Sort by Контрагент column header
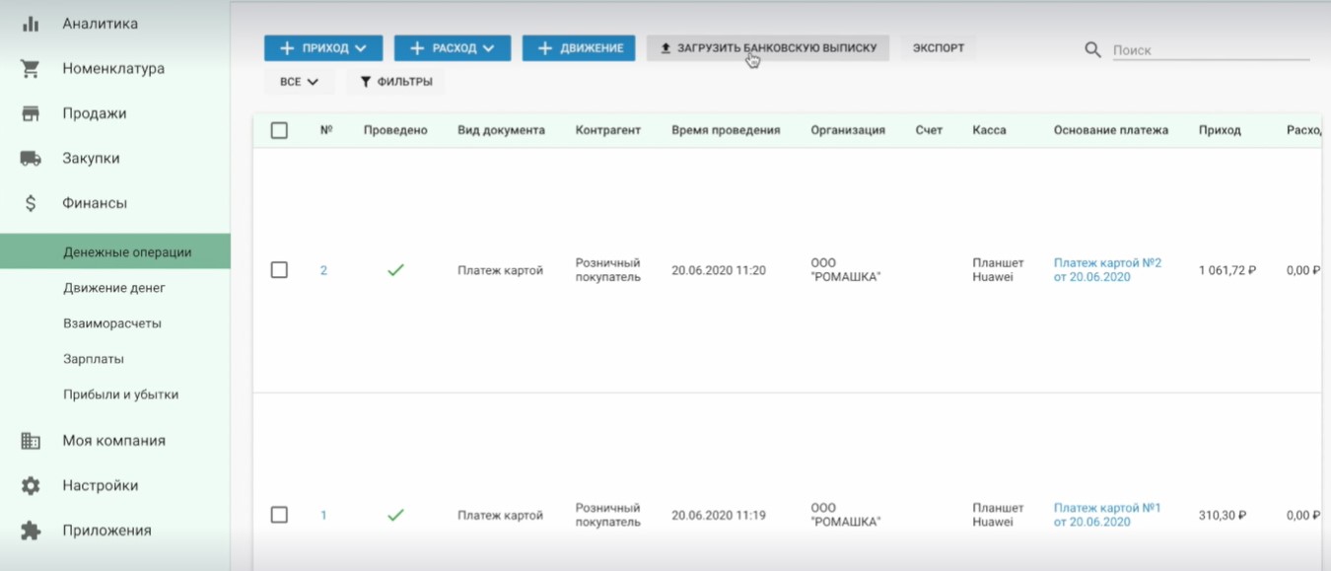The height and width of the screenshot is (571, 1331). pos(608,130)
